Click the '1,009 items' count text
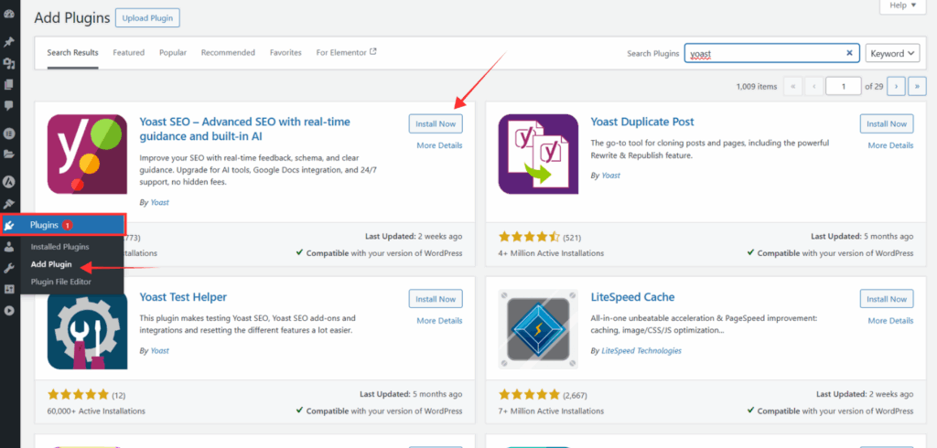 (757, 87)
